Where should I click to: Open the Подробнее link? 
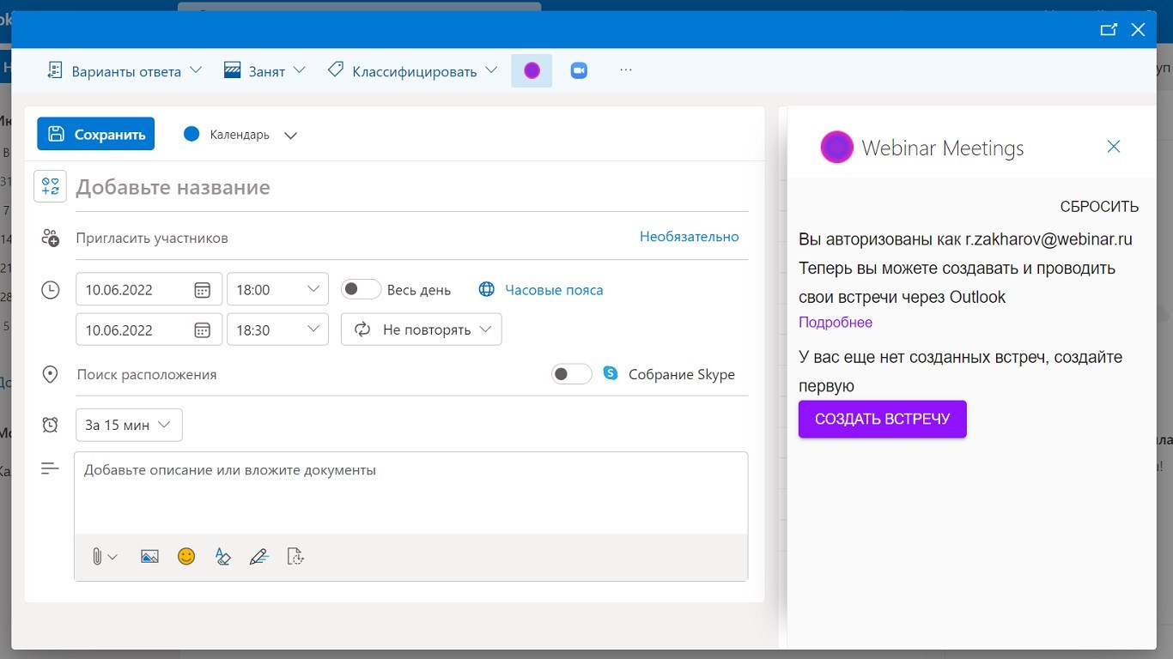[x=836, y=323]
